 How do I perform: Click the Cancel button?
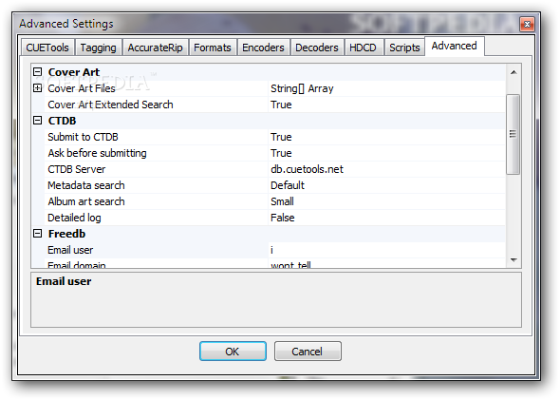coord(308,351)
